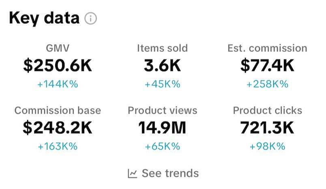Select the Commission base label
Screen dimensions: 326x189
click(x=58, y=110)
